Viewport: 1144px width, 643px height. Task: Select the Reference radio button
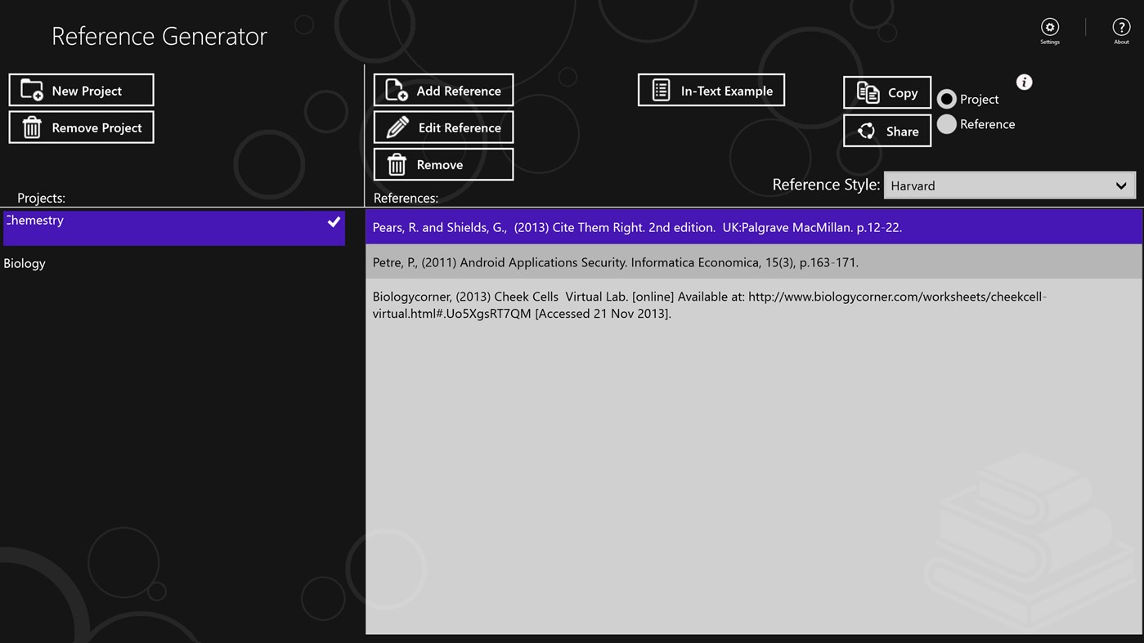click(x=947, y=124)
